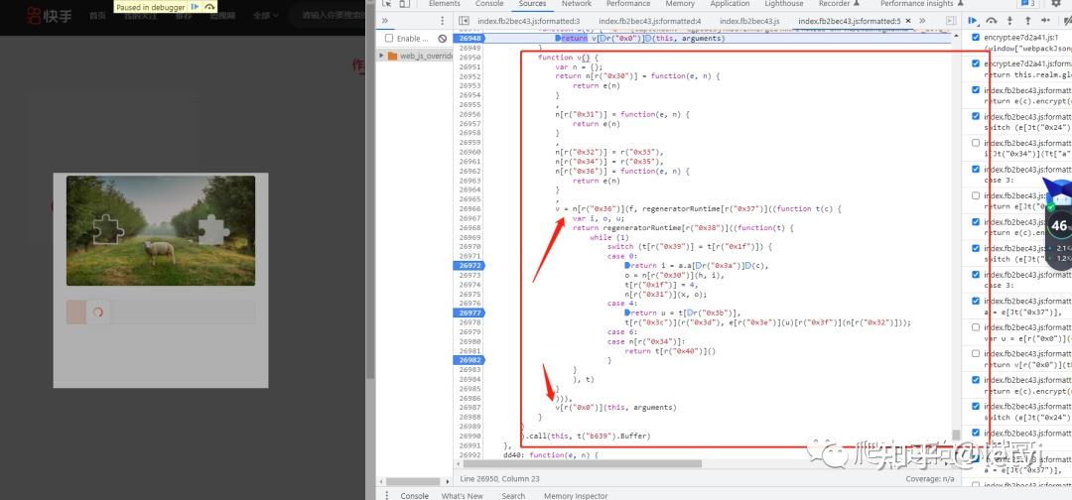Remove the breakpoint on line 26977
Screen dimensions: 1072x500
tap(471, 312)
